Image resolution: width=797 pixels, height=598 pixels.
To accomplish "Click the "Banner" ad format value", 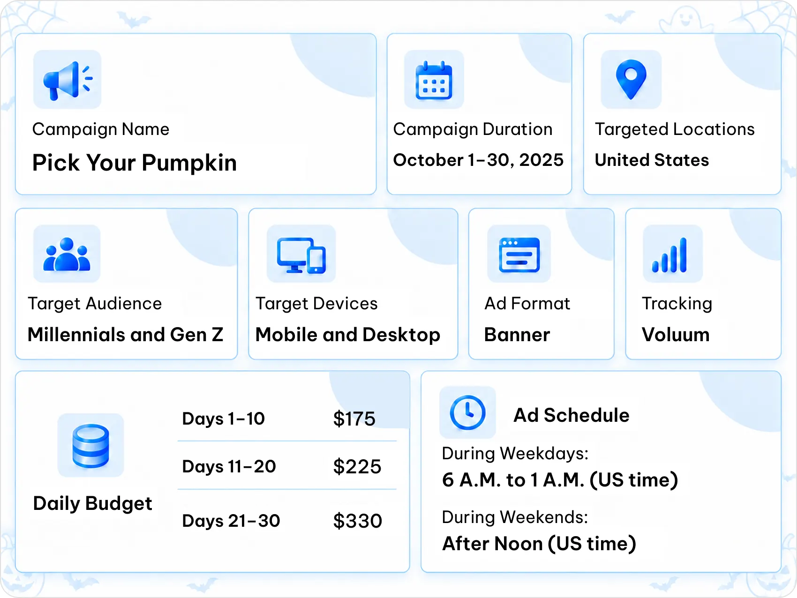I will click(517, 335).
